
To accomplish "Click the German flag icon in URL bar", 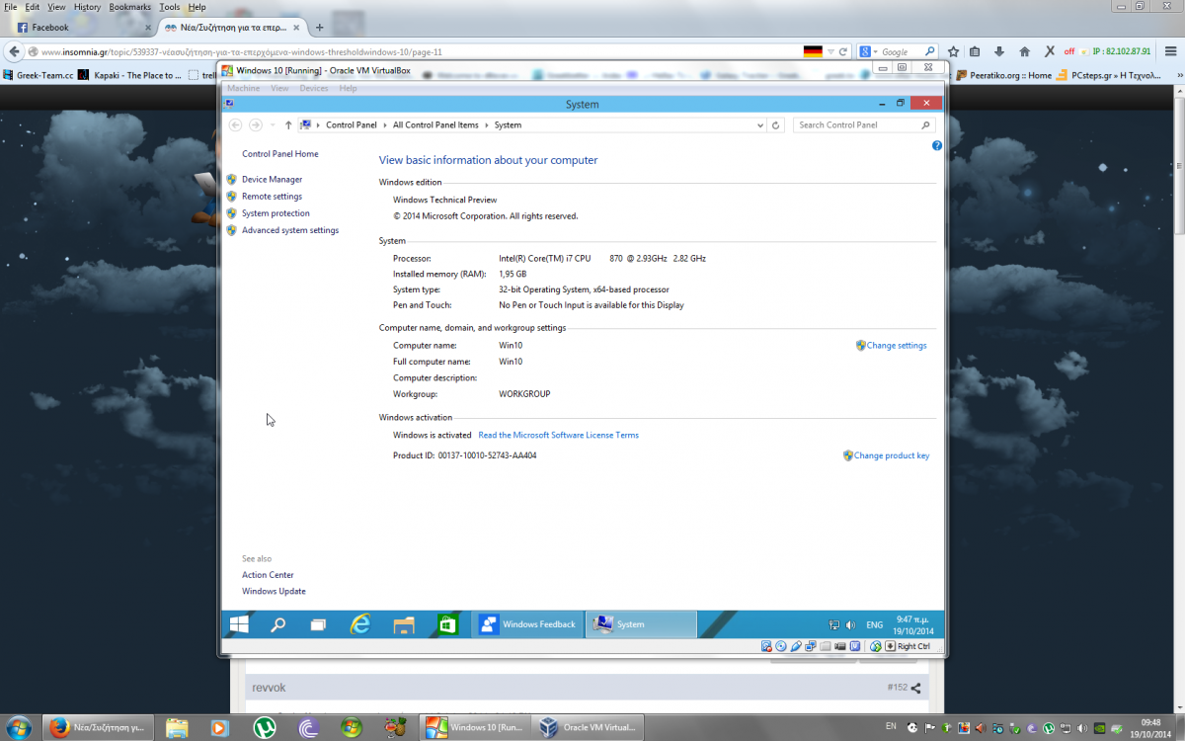I will pyautogui.click(x=813, y=51).
